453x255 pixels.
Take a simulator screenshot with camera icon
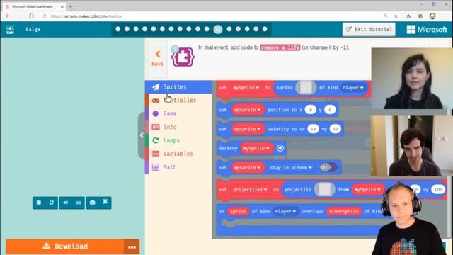tap(93, 203)
